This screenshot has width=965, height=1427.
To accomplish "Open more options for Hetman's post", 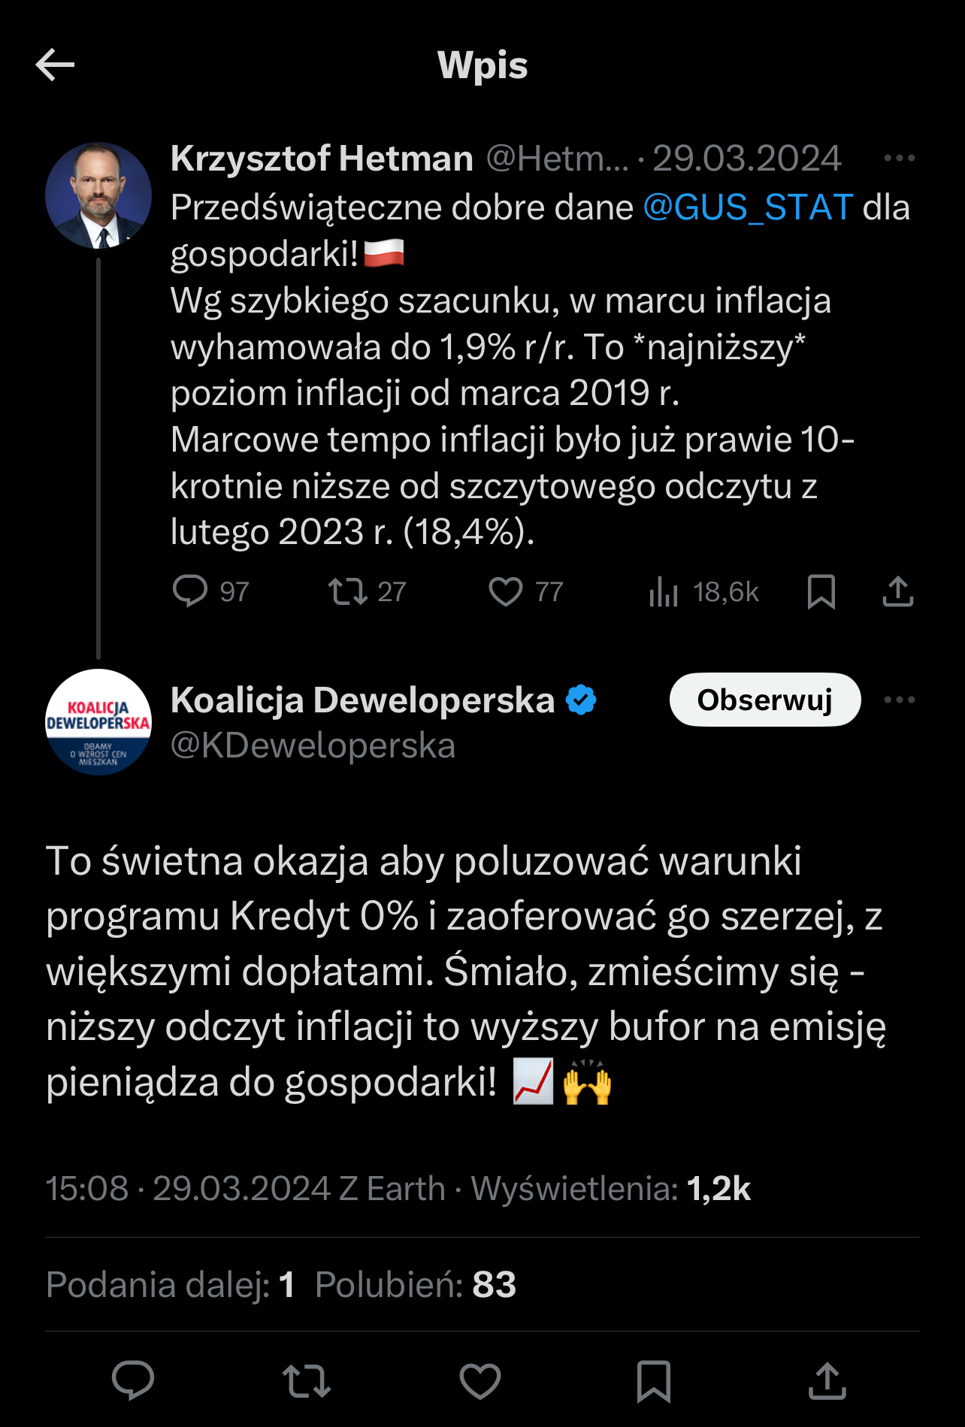I will pos(899,159).
